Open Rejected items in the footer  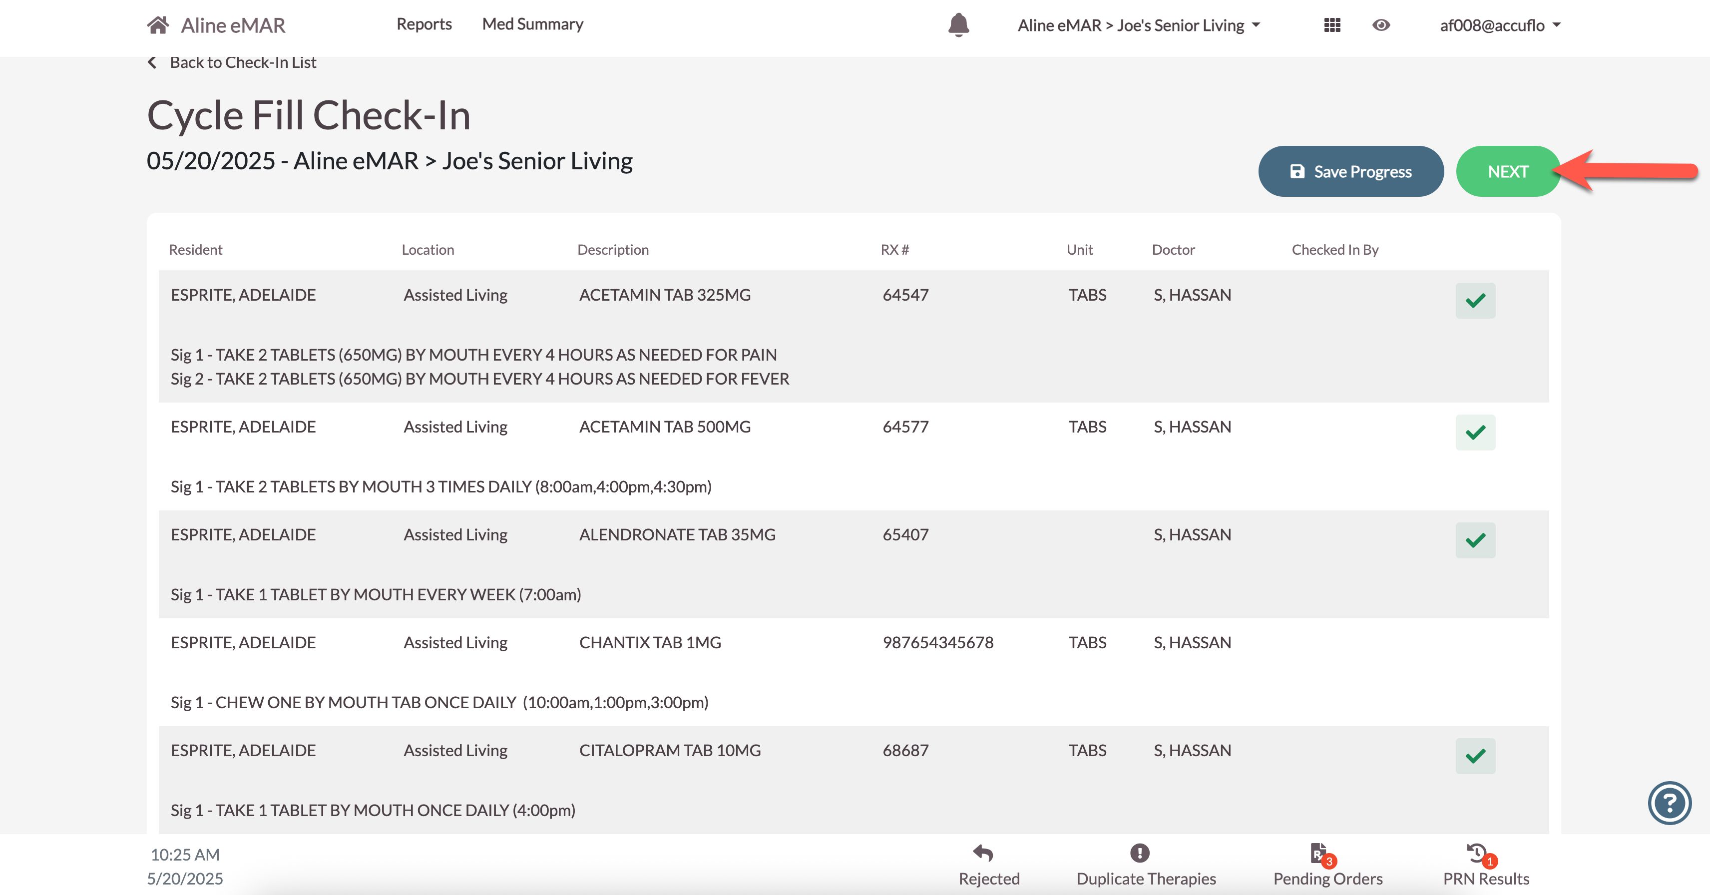[988, 865]
